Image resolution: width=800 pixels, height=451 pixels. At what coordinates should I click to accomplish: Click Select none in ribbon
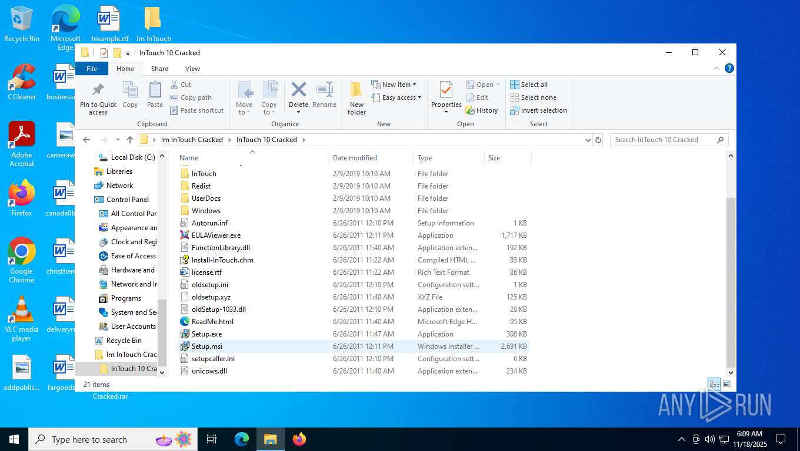(533, 97)
